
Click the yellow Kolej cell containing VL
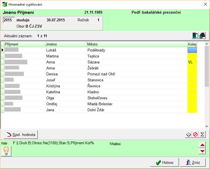[x=192, y=62]
